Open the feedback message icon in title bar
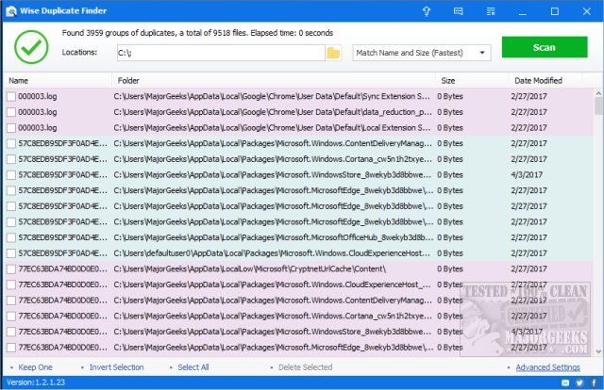The image size is (604, 390). pyautogui.click(x=458, y=11)
